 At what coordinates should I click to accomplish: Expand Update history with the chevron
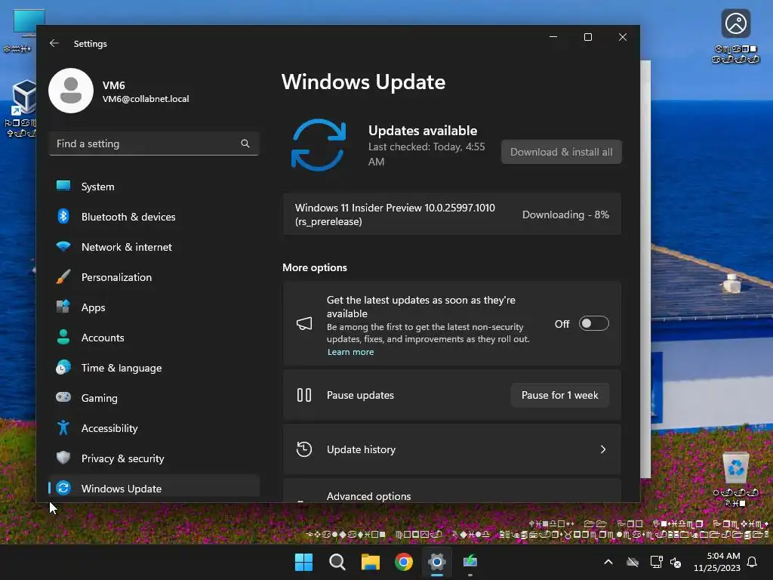[x=603, y=449]
